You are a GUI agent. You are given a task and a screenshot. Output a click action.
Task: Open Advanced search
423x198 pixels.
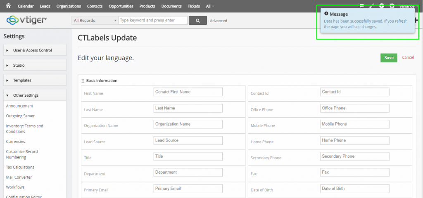point(219,21)
